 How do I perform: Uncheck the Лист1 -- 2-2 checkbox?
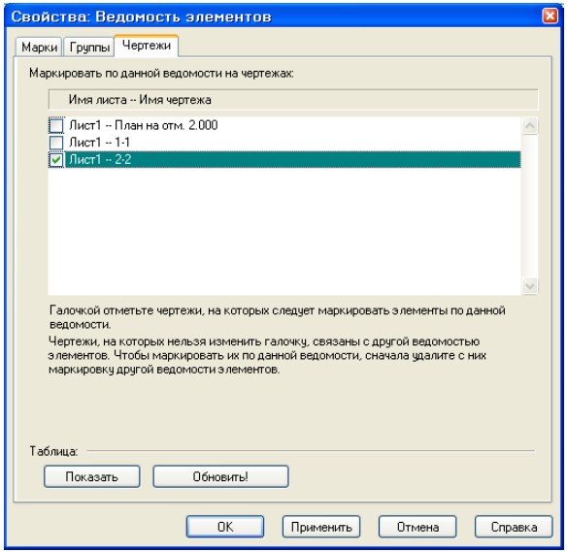point(56,159)
